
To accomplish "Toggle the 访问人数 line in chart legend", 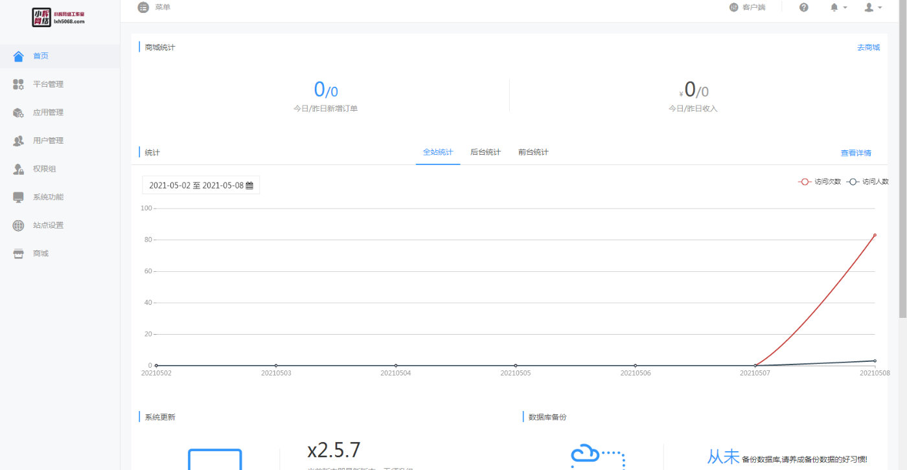I will click(867, 181).
